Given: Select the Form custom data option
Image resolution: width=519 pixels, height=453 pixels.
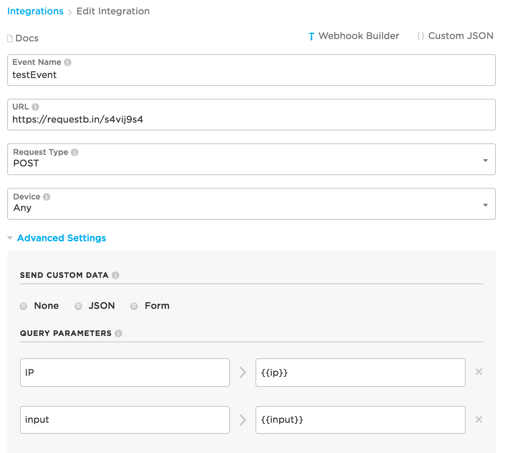Looking at the screenshot, I should 135,306.
